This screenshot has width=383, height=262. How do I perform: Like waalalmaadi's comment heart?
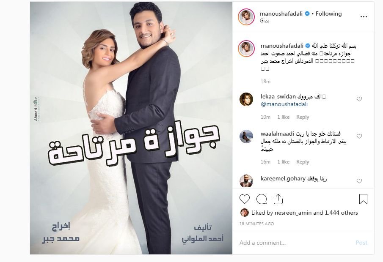pyautogui.click(x=359, y=136)
